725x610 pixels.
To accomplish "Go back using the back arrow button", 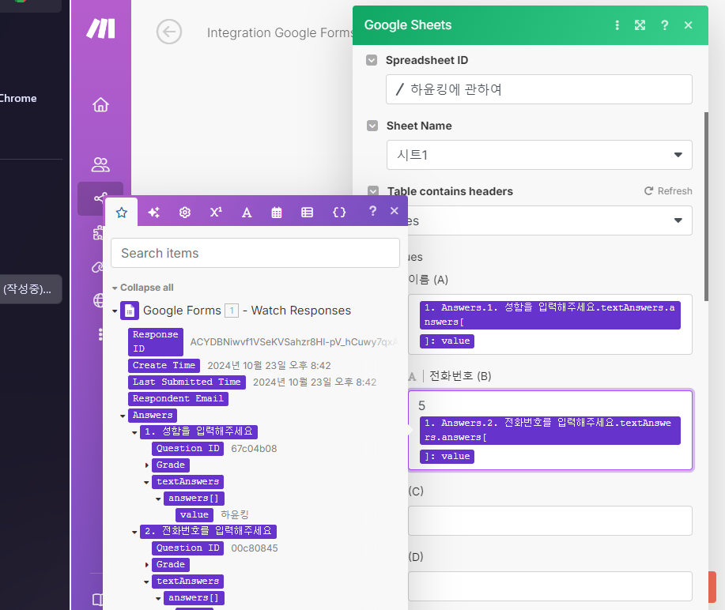I will pyautogui.click(x=168, y=32).
